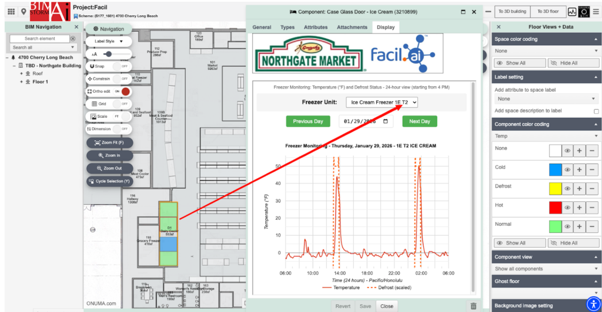Click the To 3D building button
The image size is (602, 312).
coord(511,11)
